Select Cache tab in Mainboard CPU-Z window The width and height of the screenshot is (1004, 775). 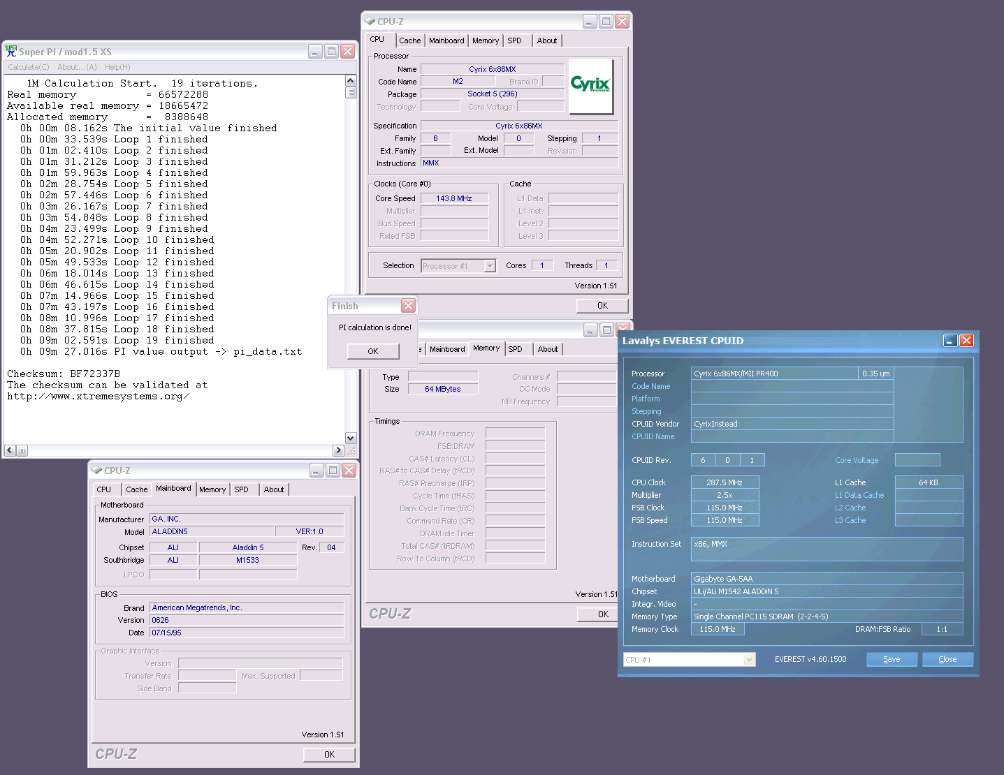[x=137, y=489]
